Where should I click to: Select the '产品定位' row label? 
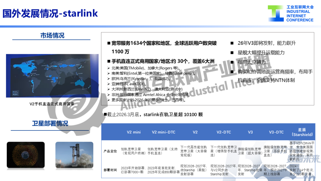tap(110, 151)
